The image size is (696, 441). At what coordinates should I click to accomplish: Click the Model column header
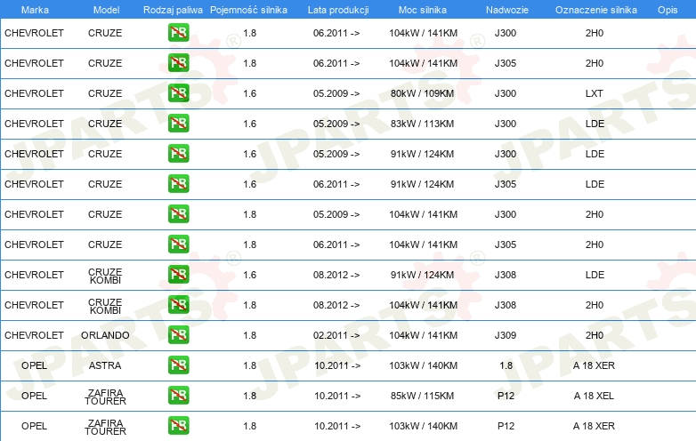tap(105, 9)
